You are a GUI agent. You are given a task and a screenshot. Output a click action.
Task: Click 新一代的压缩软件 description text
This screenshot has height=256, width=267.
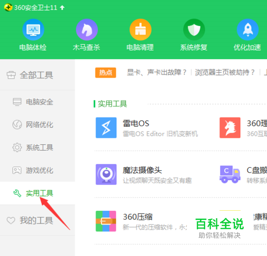click(155, 227)
